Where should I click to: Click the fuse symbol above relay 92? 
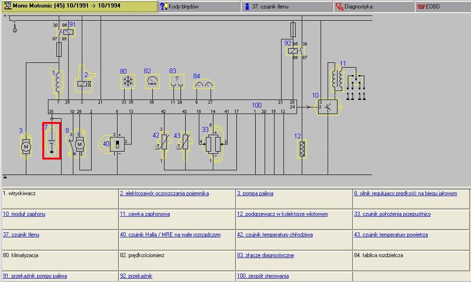click(x=293, y=30)
